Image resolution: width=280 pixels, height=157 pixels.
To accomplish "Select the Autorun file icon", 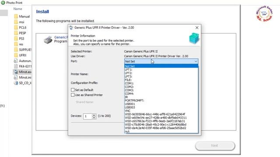I will [16, 61].
